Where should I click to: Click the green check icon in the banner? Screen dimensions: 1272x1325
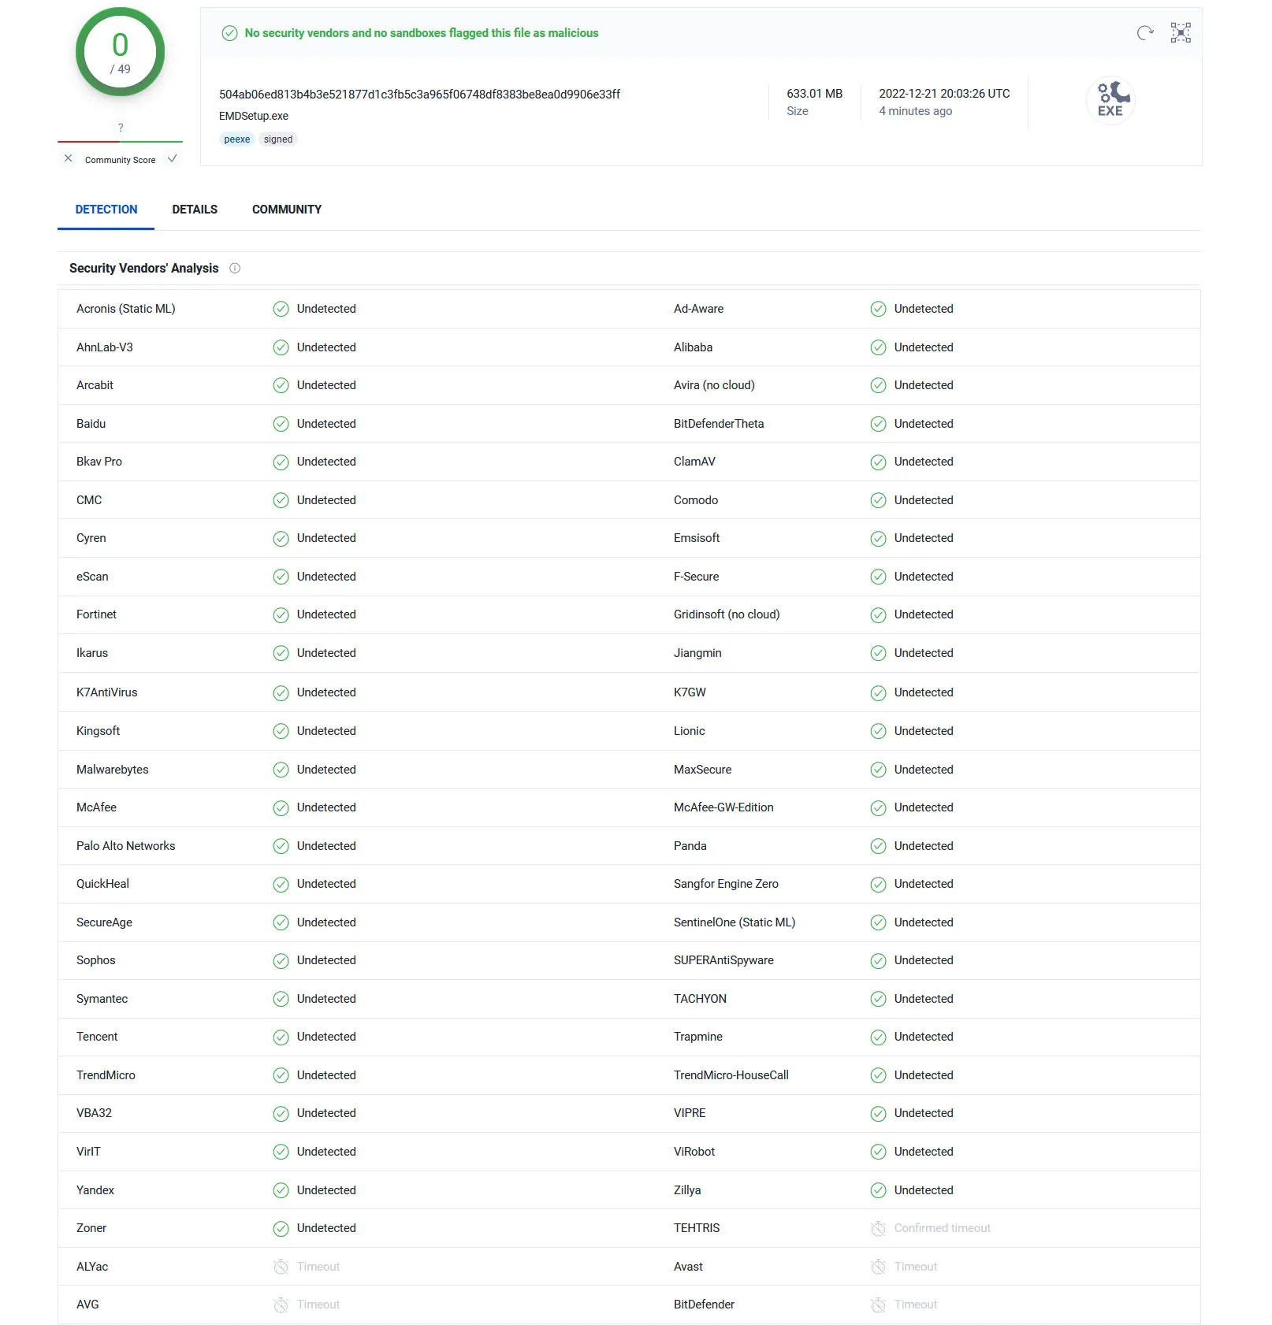[x=229, y=33]
